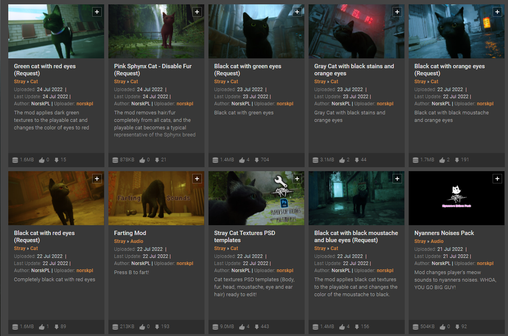Click "Press B to fart!" description
This screenshot has width=508, height=336.
(132, 273)
